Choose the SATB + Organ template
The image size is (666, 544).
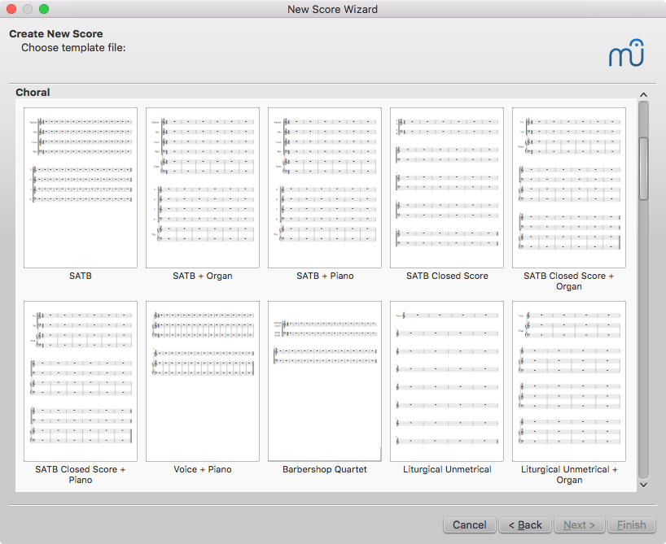203,188
